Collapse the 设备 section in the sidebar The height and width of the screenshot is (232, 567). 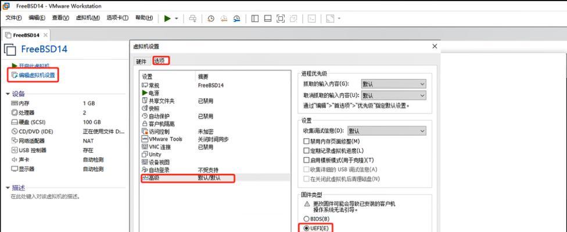(x=8, y=94)
